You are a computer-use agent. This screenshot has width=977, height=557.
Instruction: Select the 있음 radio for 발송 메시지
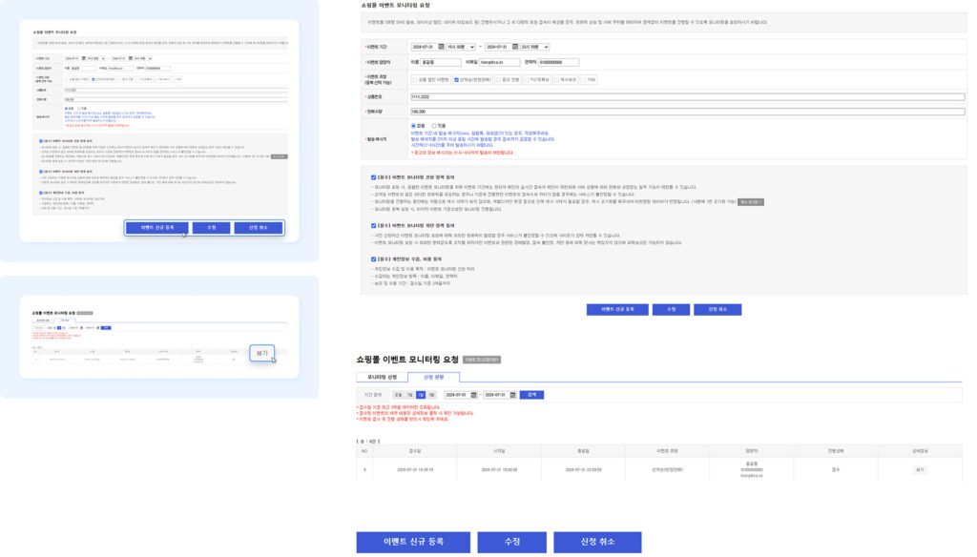(x=434, y=125)
